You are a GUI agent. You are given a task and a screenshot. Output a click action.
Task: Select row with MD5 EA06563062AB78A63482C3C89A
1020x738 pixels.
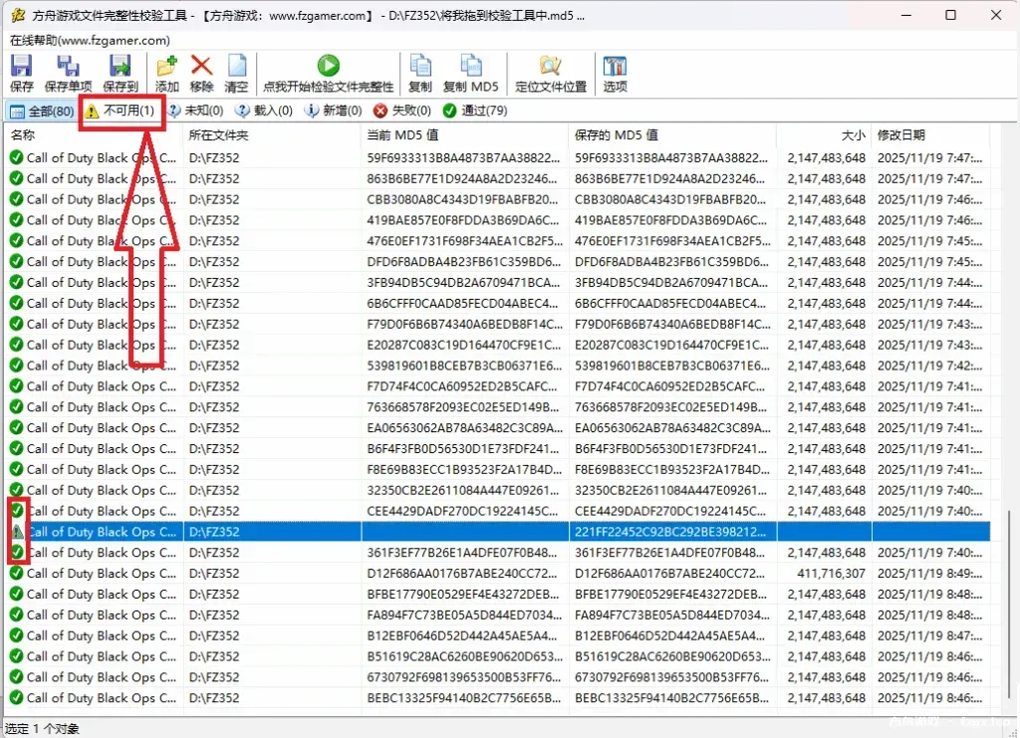[x=498, y=428]
